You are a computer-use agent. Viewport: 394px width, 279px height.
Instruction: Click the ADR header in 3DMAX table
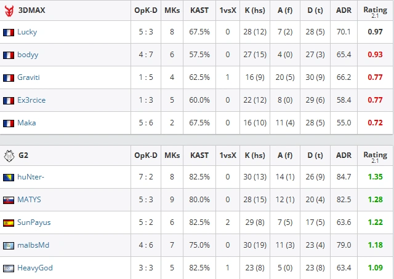[344, 10]
